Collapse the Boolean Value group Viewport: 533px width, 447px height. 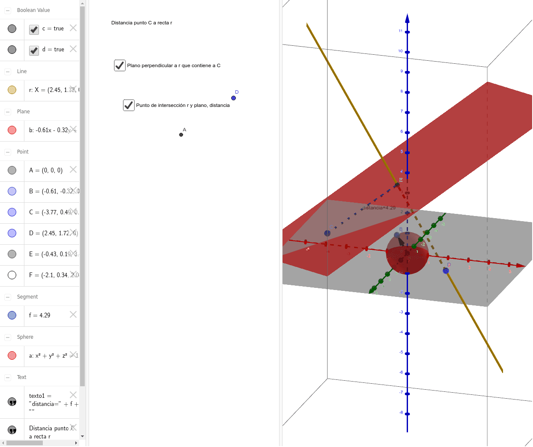(8, 10)
